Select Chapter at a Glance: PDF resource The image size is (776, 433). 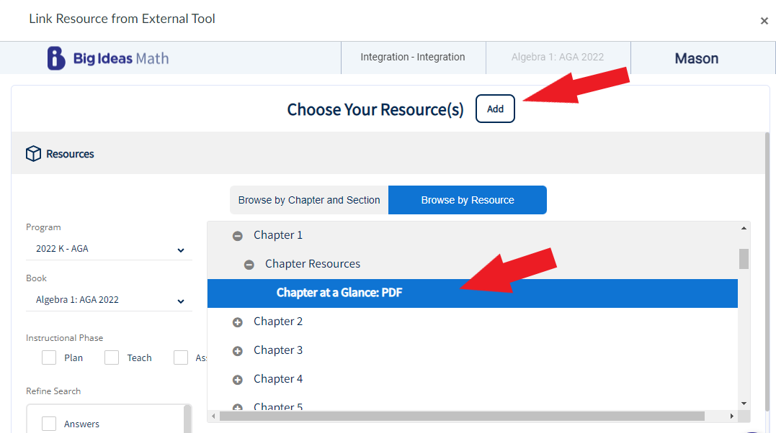[339, 293]
